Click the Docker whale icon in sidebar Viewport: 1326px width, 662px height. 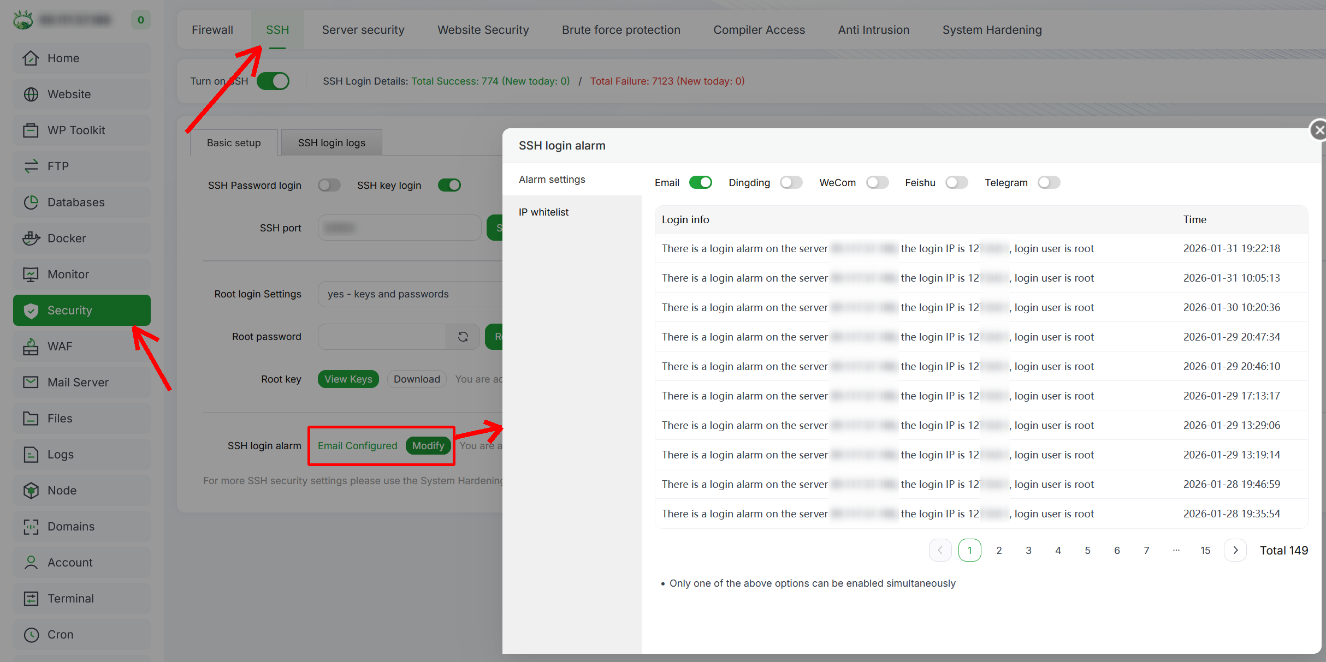coord(31,238)
